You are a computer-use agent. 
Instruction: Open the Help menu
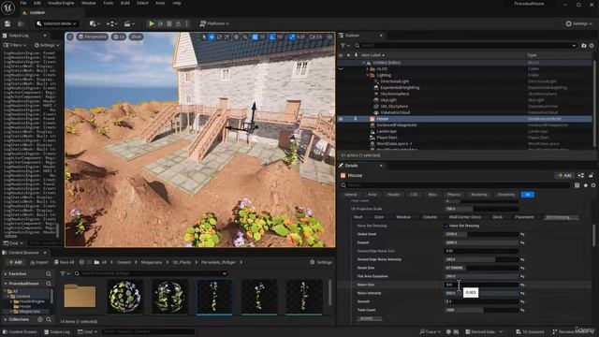coord(177,3)
